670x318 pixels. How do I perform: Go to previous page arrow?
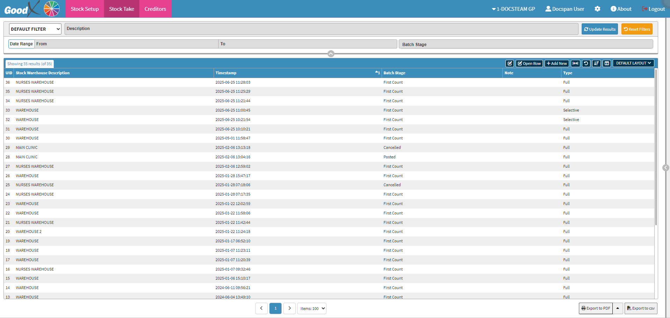[x=261, y=308]
